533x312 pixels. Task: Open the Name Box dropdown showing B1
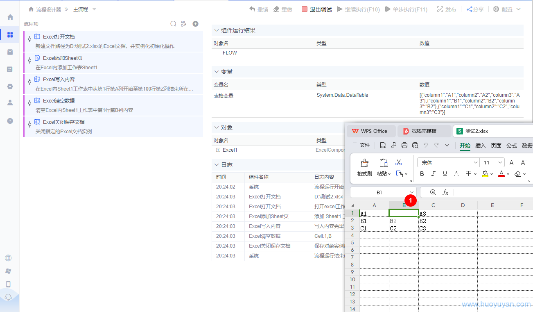[x=411, y=192]
